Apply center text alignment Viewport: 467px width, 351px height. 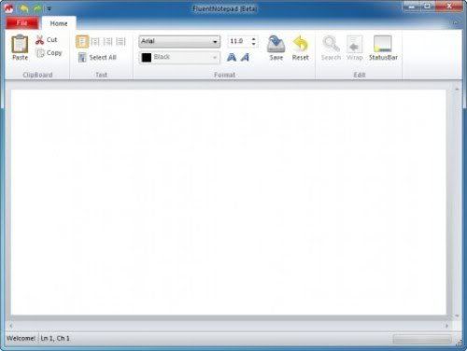click(95, 41)
